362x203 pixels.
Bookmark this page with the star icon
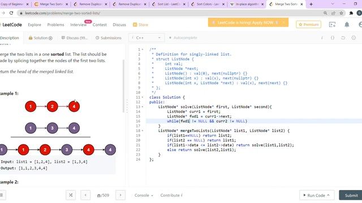tap(341, 13)
